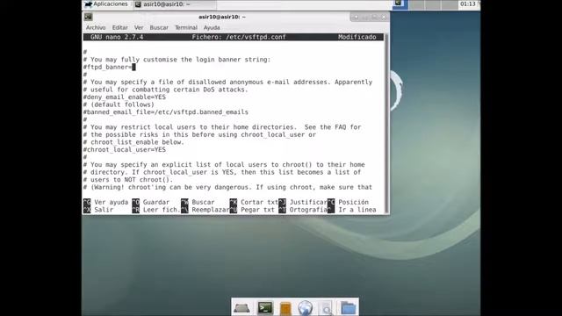This screenshot has width=562, height=316.
Task: Click the nano 'Guardar' shortcut label
Action: (156, 202)
